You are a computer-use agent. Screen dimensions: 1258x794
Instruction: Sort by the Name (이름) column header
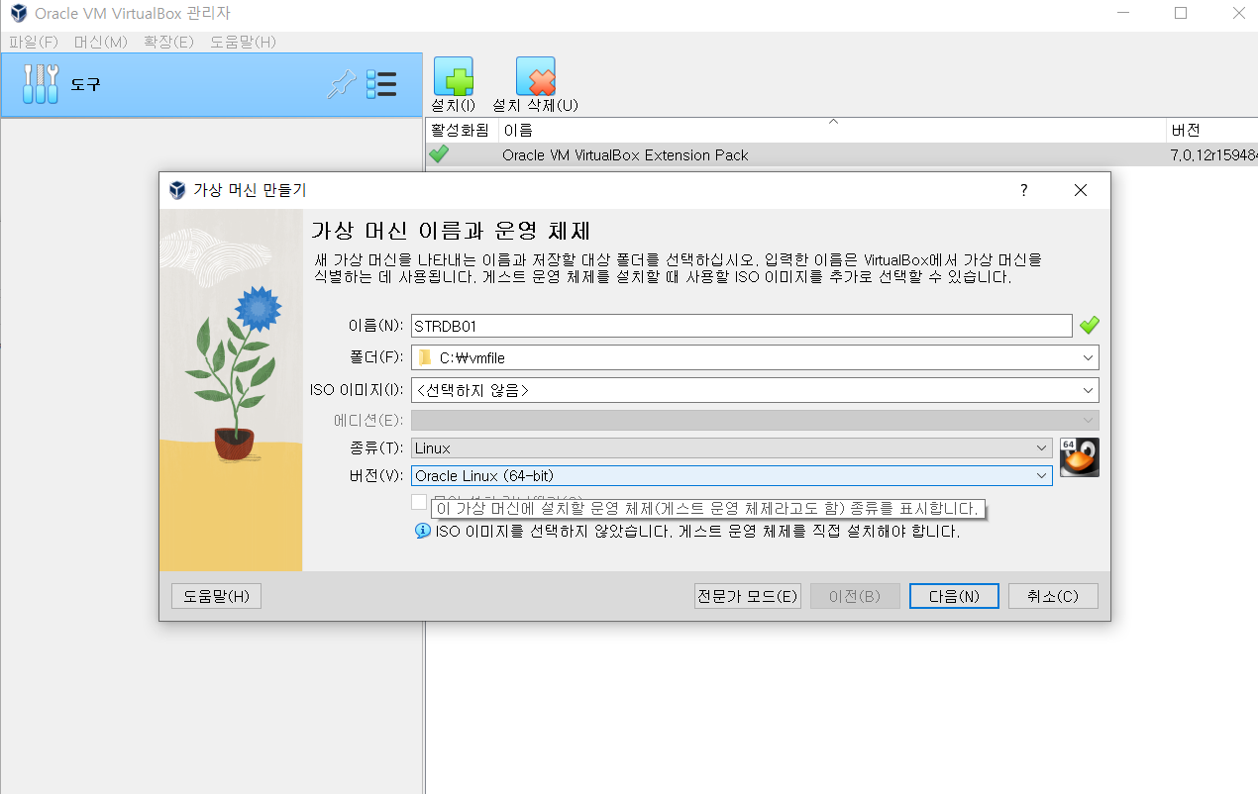832,130
